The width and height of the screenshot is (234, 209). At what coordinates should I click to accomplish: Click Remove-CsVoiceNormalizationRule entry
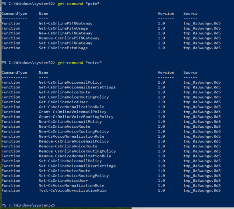[75, 156]
